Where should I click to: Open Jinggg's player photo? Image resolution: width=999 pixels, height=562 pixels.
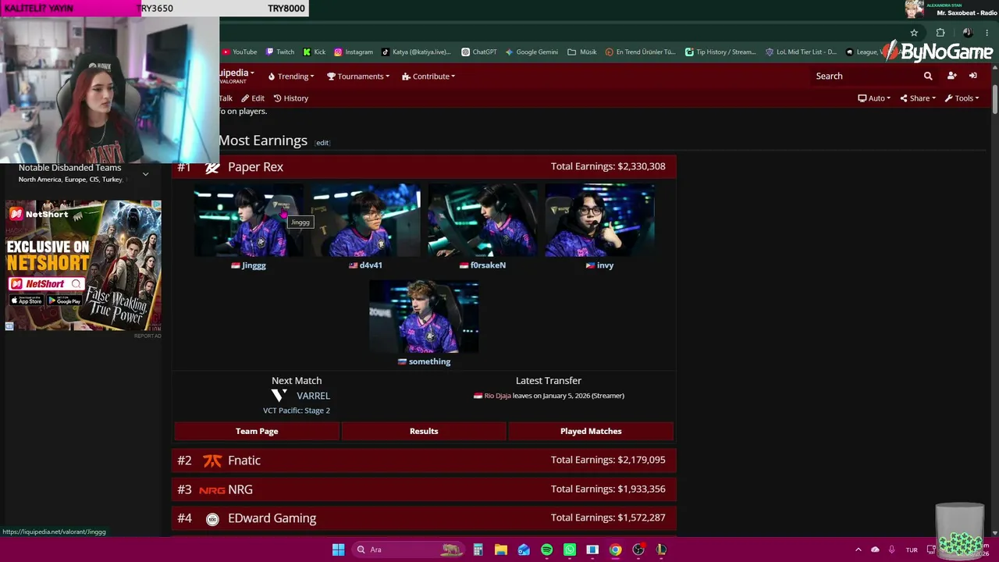coord(248,220)
